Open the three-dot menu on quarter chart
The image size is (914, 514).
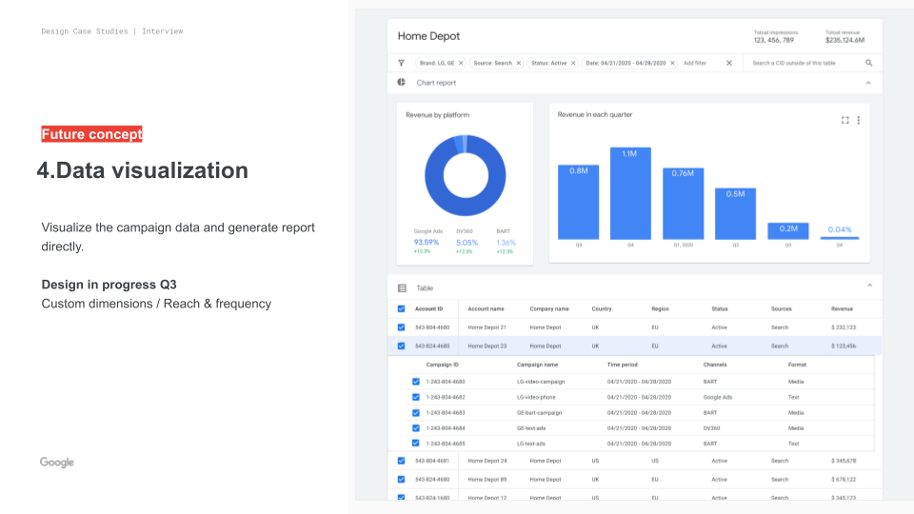pyautogui.click(x=858, y=120)
